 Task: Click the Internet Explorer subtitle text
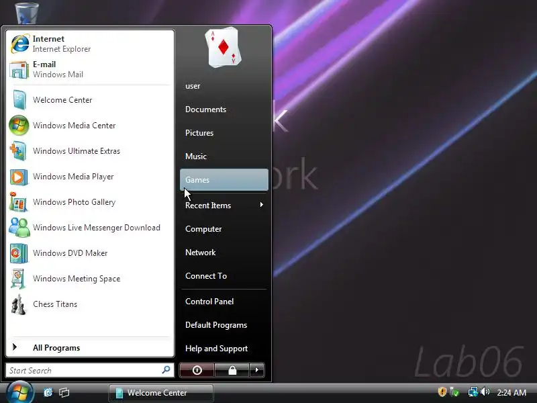coord(62,49)
